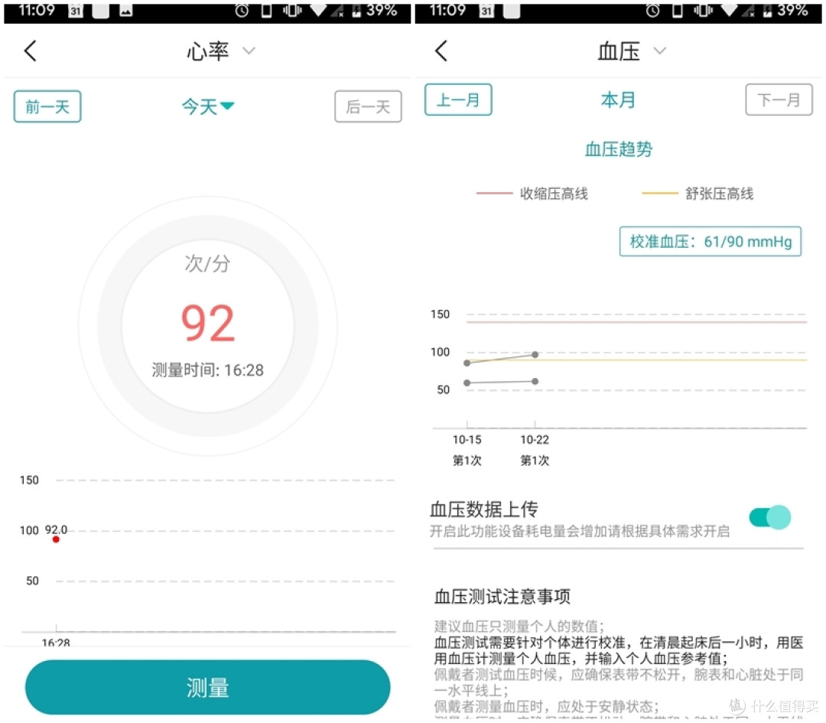Tap the 血压测试注意事项 heading
Screen dimensions: 826x723
click(502, 597)
